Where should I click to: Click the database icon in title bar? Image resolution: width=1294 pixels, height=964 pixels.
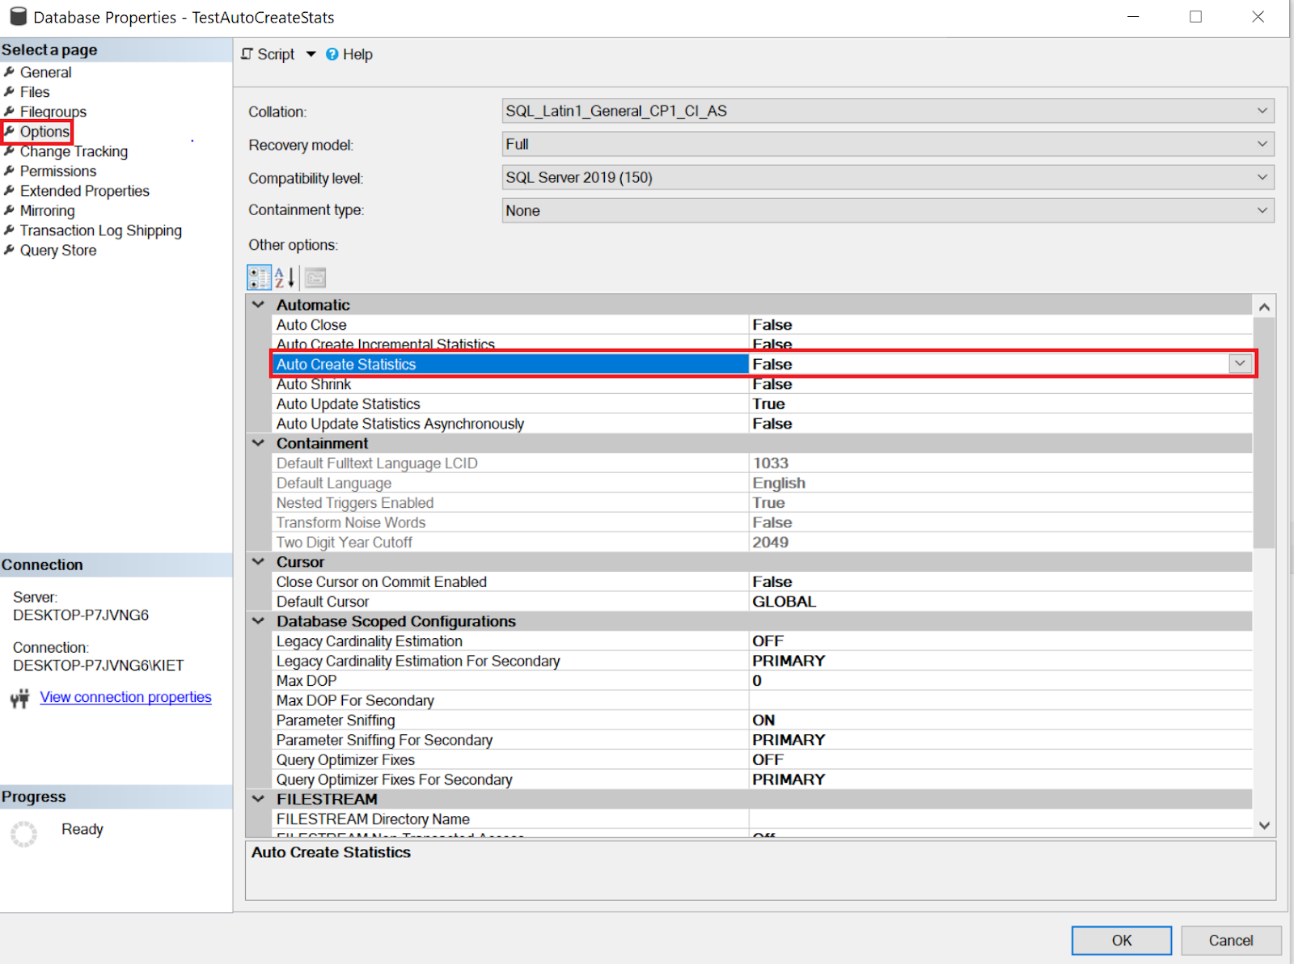18,16
